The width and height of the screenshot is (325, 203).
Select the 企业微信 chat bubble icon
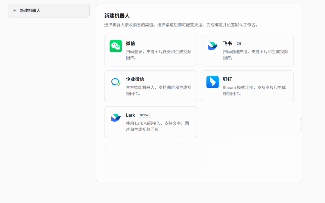116,82
